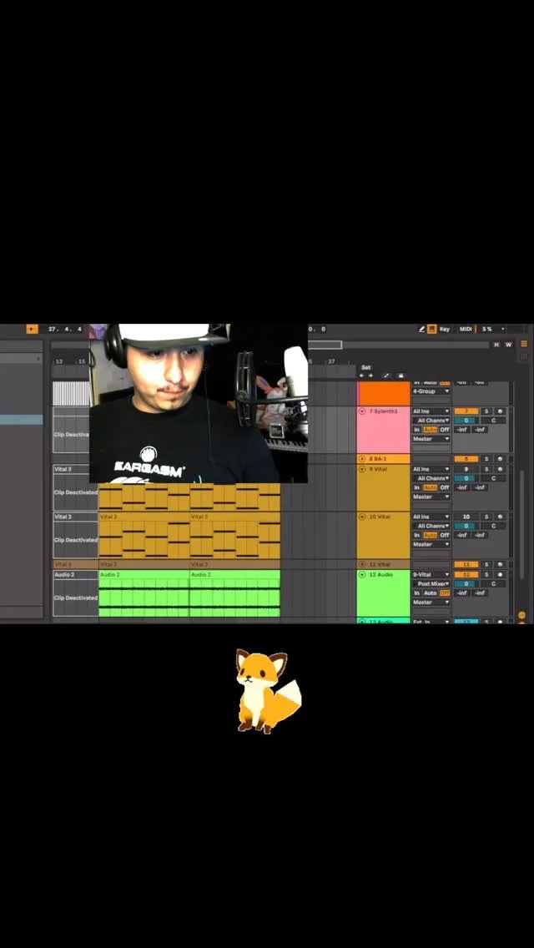Open the orange list menu icon
The width and height of the screenshot is (534, 948).
(x=524, y=344)
